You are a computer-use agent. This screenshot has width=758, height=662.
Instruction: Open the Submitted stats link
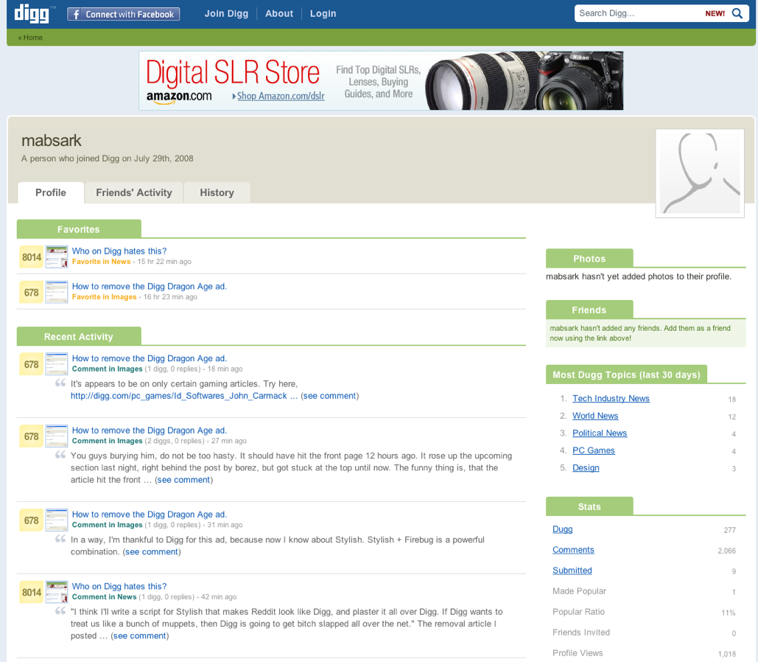click(572, 571)
